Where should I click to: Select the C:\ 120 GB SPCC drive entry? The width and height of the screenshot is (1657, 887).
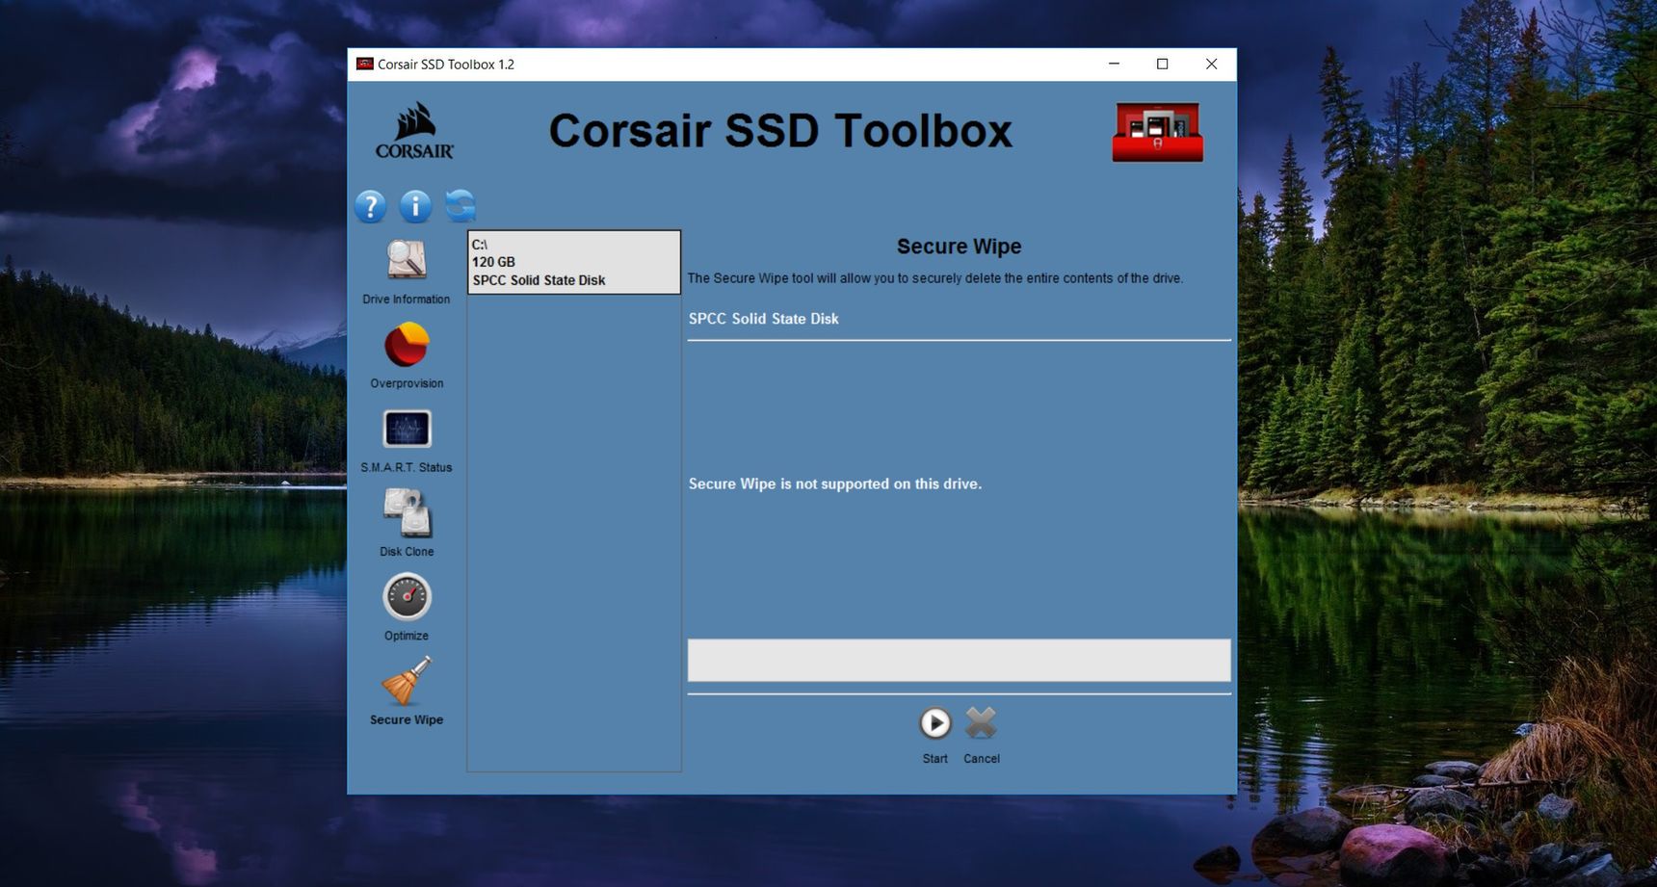574,262
